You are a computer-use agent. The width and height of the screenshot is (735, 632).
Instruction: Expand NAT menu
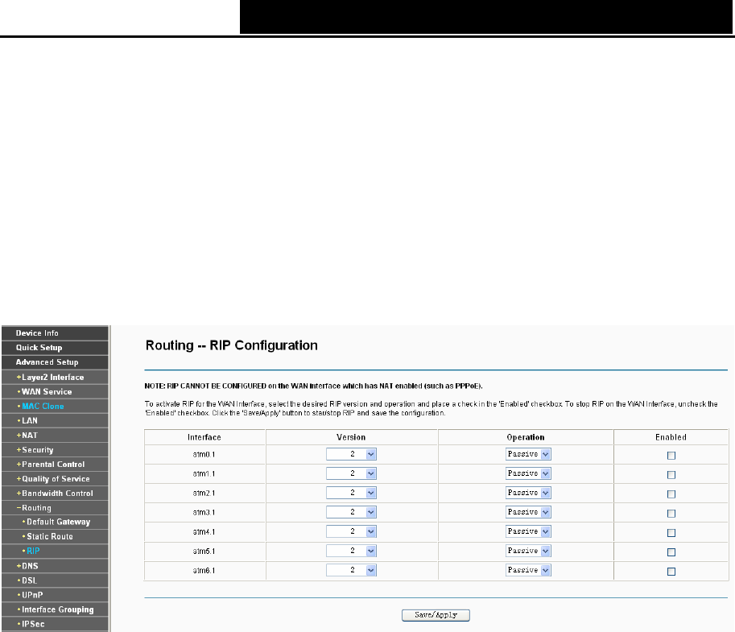click(x=55, y=435)
